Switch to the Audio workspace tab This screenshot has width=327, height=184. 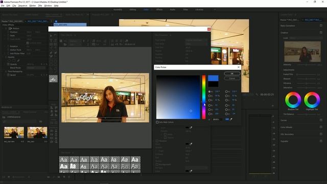pos(173,10)
